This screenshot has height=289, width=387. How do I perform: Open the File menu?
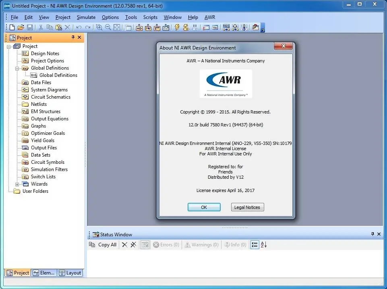pyautogui.click(x=14, y=17)
